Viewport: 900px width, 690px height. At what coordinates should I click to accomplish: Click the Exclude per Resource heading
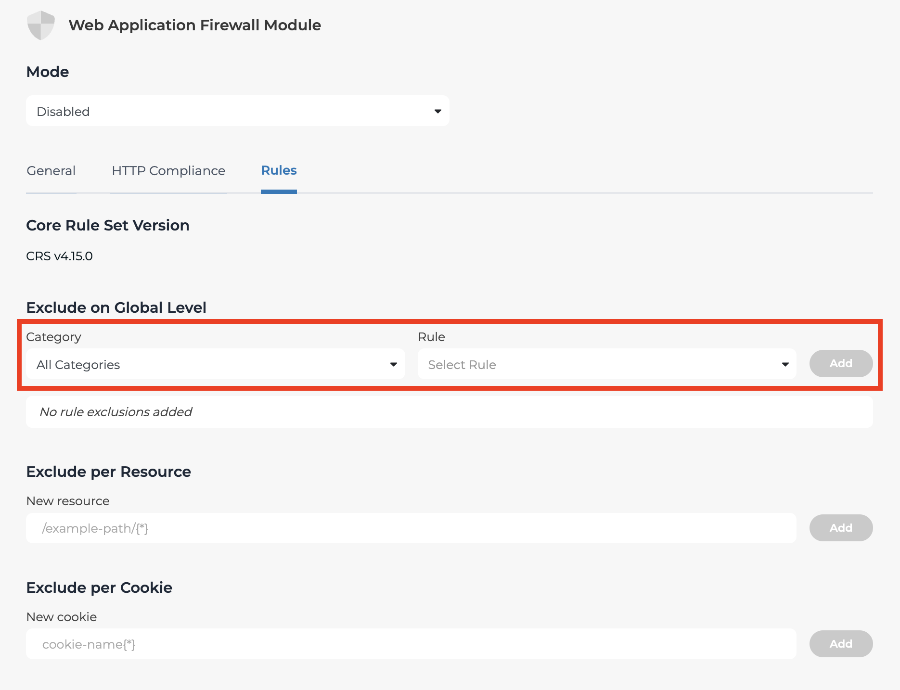tap(108, 472)
